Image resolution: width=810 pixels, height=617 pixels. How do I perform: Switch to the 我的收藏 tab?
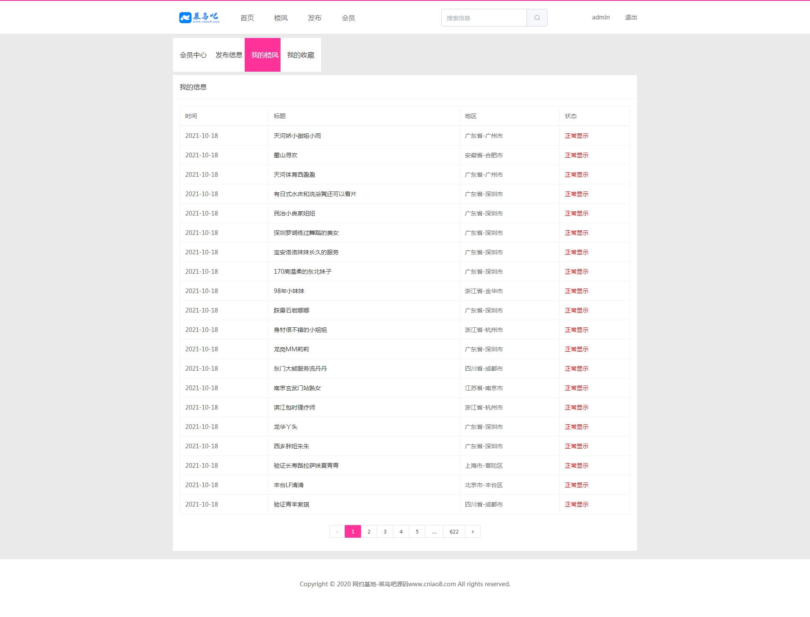[x=301, y=55]
